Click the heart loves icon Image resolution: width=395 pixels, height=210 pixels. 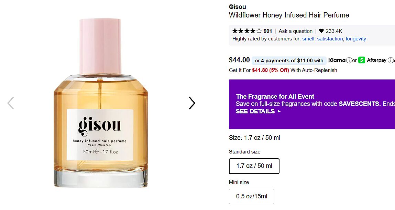point(321,31)
